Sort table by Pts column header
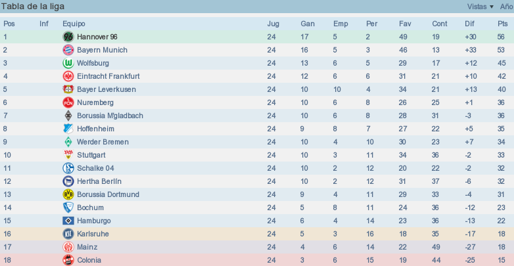The width and height of the screenshot is (514, 266). tap(502, 24)
